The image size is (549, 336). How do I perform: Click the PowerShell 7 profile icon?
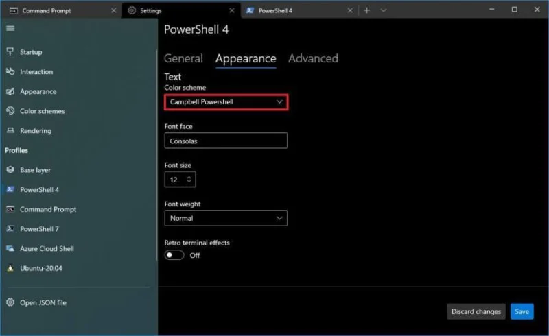pos(10,229)
